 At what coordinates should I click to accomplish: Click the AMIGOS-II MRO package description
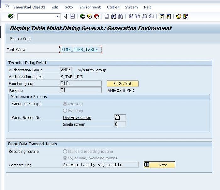[x=121, y=90]
